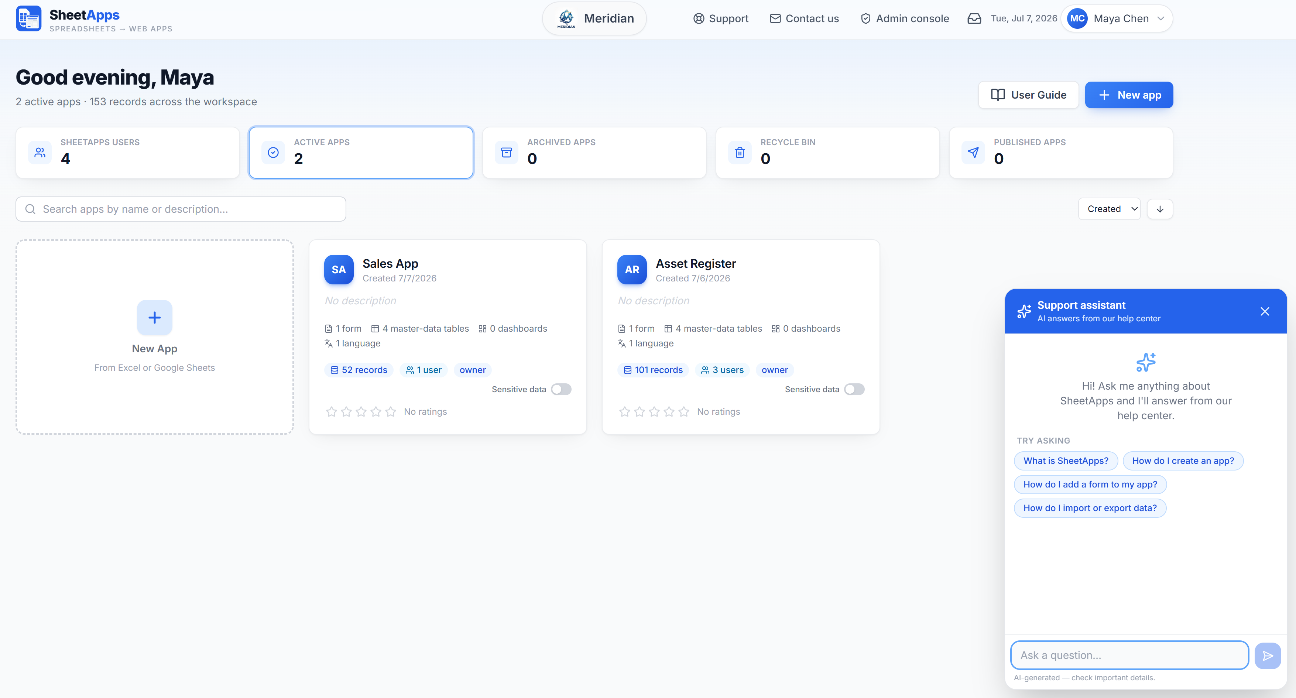Click the blue New app button
The image size is (1296, 698).
pyautogui.click(x=1129, y=95)
